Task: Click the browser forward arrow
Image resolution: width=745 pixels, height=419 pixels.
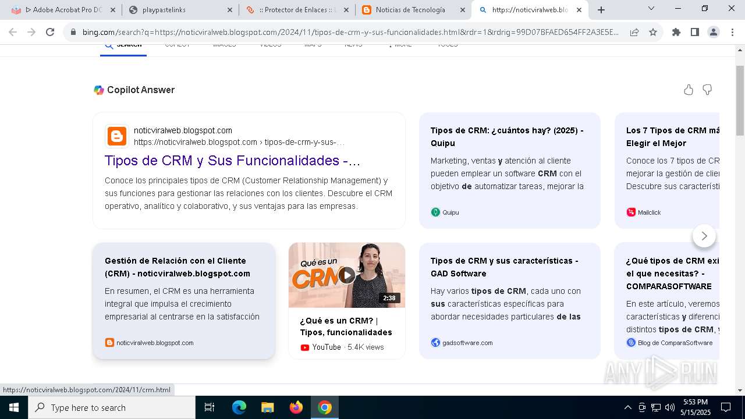Action: 31,33
